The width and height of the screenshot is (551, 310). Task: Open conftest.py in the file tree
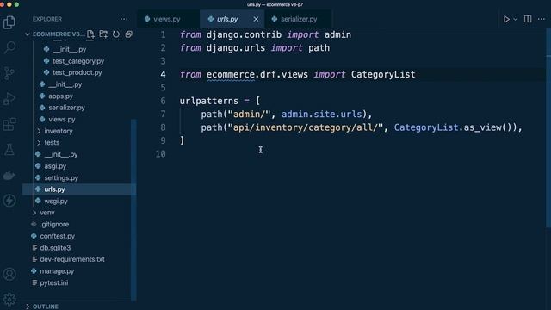58,236
